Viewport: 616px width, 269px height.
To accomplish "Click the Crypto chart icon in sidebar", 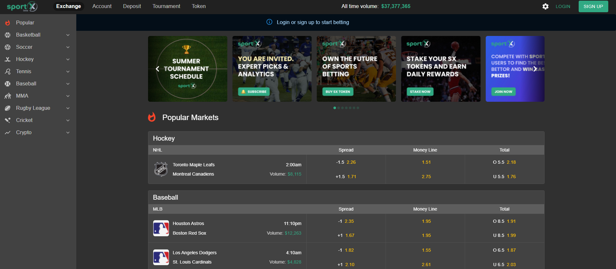I will click(x=8, y=133).
